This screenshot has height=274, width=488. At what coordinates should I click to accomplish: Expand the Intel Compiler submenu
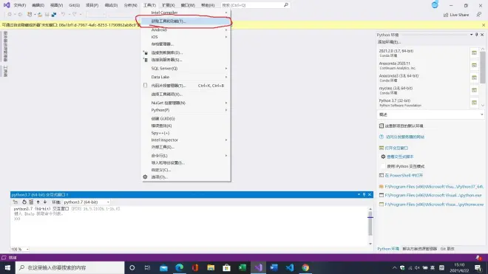[186, 13]
